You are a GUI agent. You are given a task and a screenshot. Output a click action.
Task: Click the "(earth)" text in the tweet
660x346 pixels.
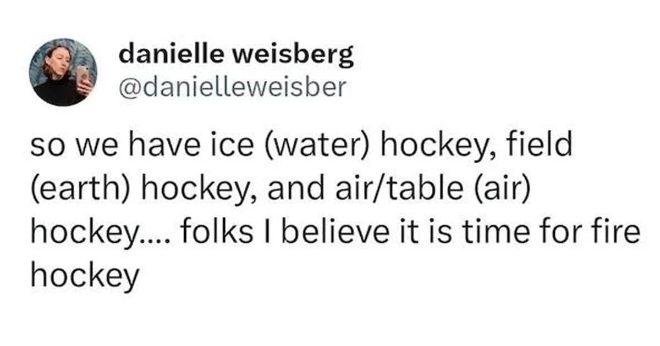tap(81, 190)
